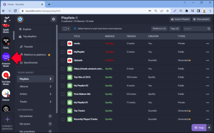The image size is (214, 133).
Task: Click the browser reload button
Action: tap(15, 11)
